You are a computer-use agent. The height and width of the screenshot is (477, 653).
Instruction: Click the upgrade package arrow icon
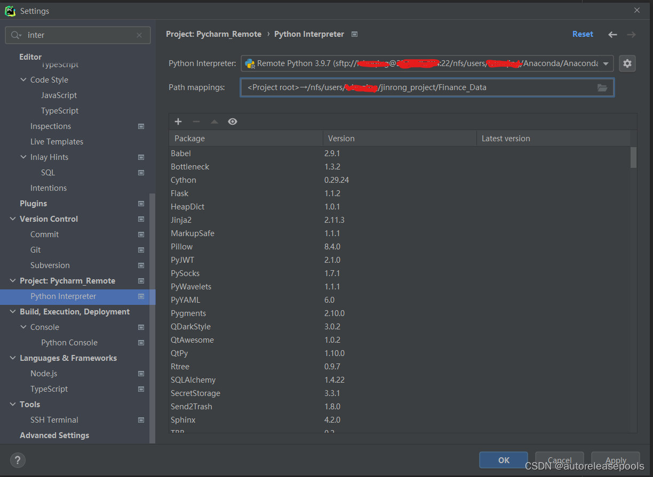click(214, 122)
